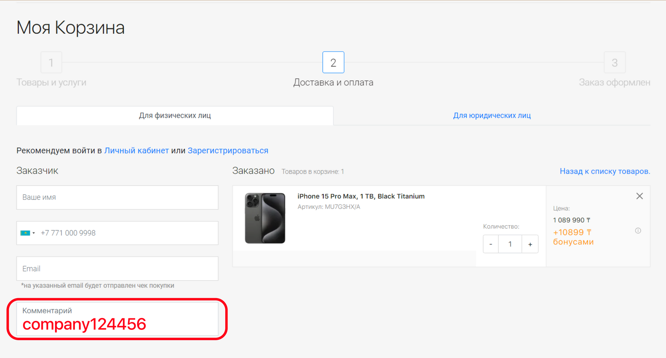Open the Личный кабинет link
The image size is (666, 358).
136,151
